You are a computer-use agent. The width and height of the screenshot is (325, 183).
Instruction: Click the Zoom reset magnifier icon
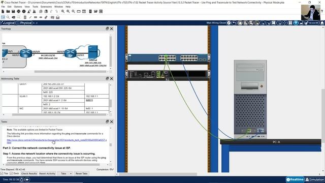[x=68, y=11]
